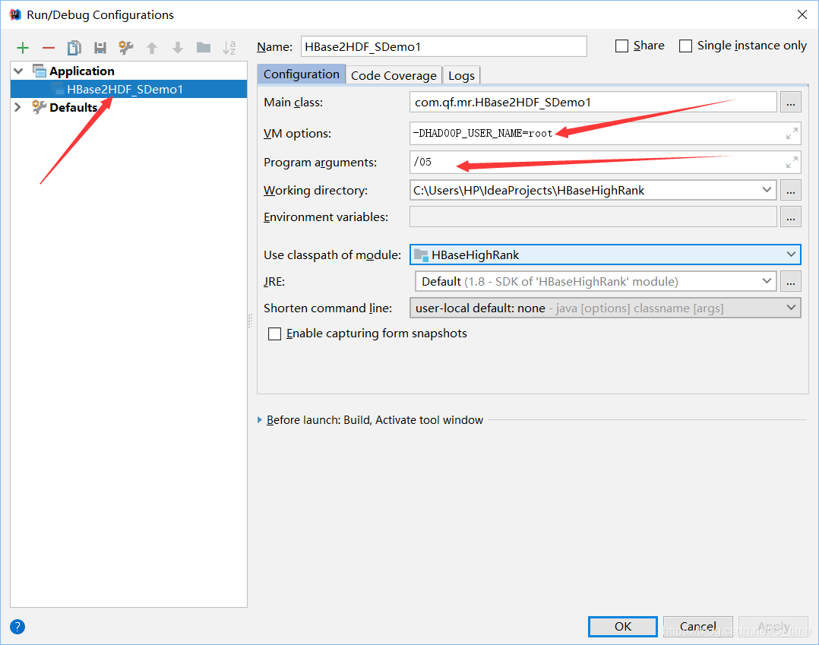The image size is (819, 645).
Task: Close the Run/Debug Configurations dialog
Action: coord(802,14)
